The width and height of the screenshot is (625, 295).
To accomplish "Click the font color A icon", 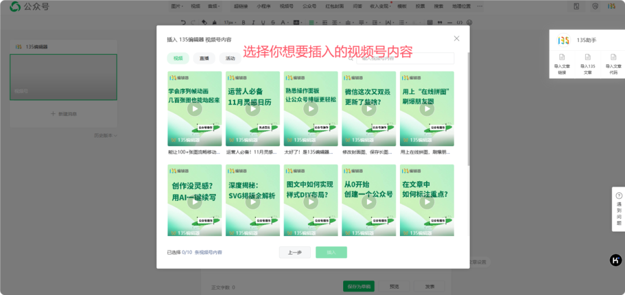I will (x=282, y=23).
